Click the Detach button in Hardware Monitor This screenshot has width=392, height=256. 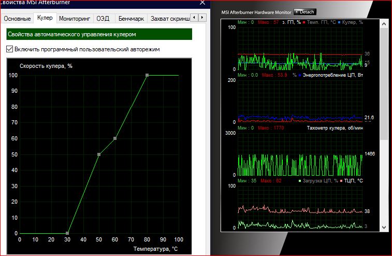point(305,12)
